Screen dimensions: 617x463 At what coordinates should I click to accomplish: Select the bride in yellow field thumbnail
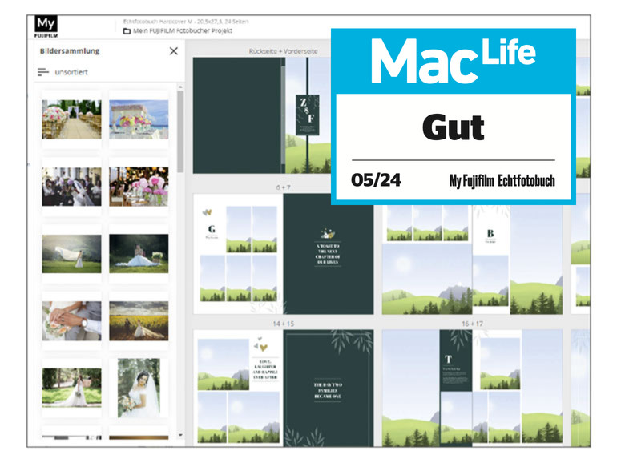coord(139,321)
